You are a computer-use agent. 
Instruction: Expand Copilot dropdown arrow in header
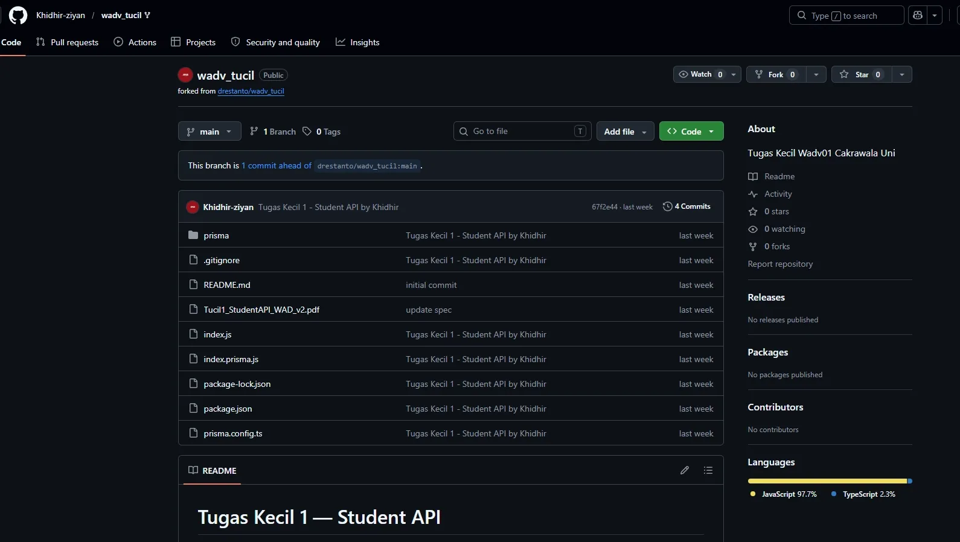935,15
